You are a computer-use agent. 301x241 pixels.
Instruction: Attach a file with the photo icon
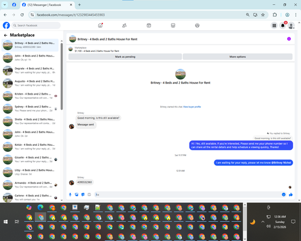pyautogui.click(x=76, y=195)
